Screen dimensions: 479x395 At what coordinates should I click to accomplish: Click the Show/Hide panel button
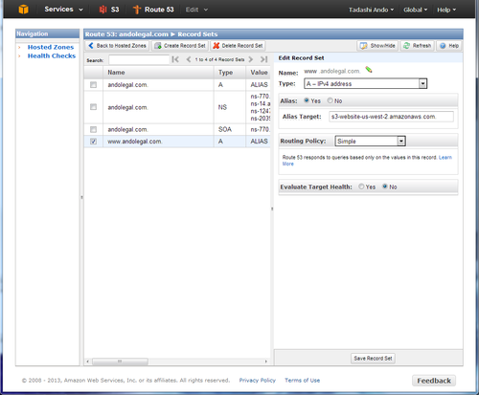pyautogui.click(x=377, y=46)
